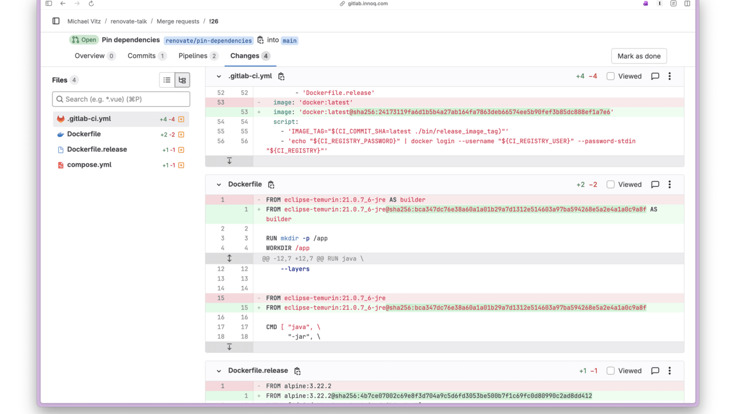Open the Commits tab

point(147,56)
